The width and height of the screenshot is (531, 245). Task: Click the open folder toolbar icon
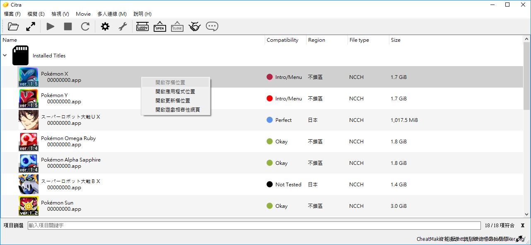(13, 27)
